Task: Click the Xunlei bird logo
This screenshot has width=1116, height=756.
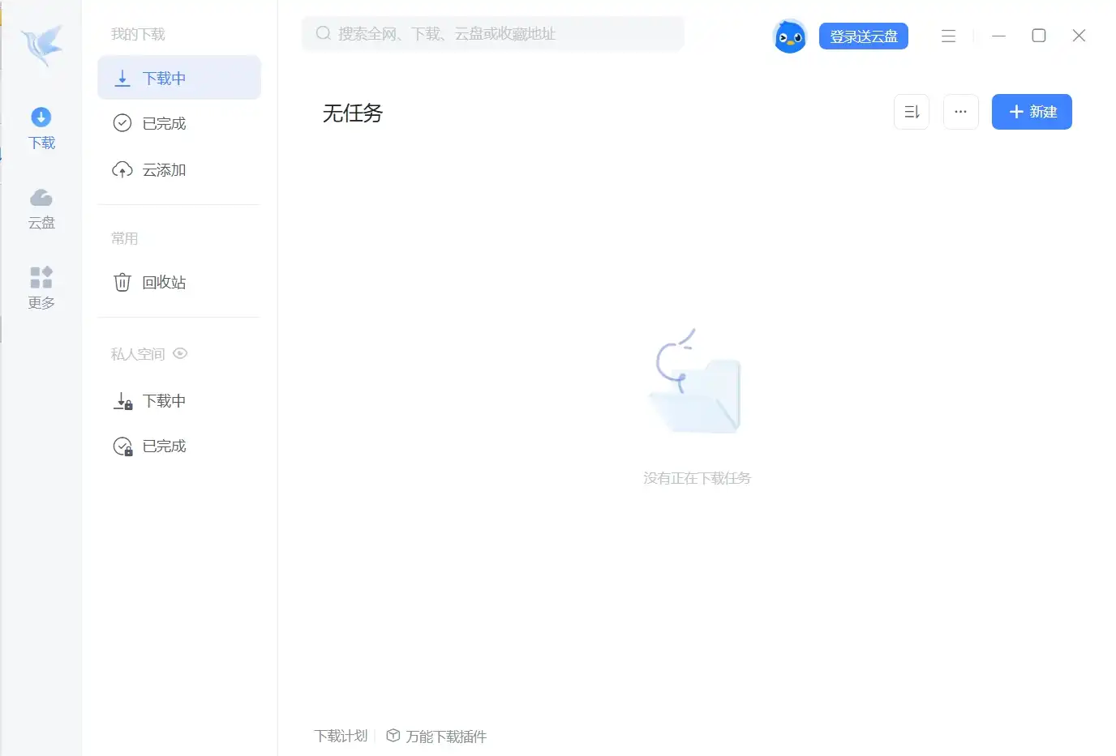Action: pos(41,45)
